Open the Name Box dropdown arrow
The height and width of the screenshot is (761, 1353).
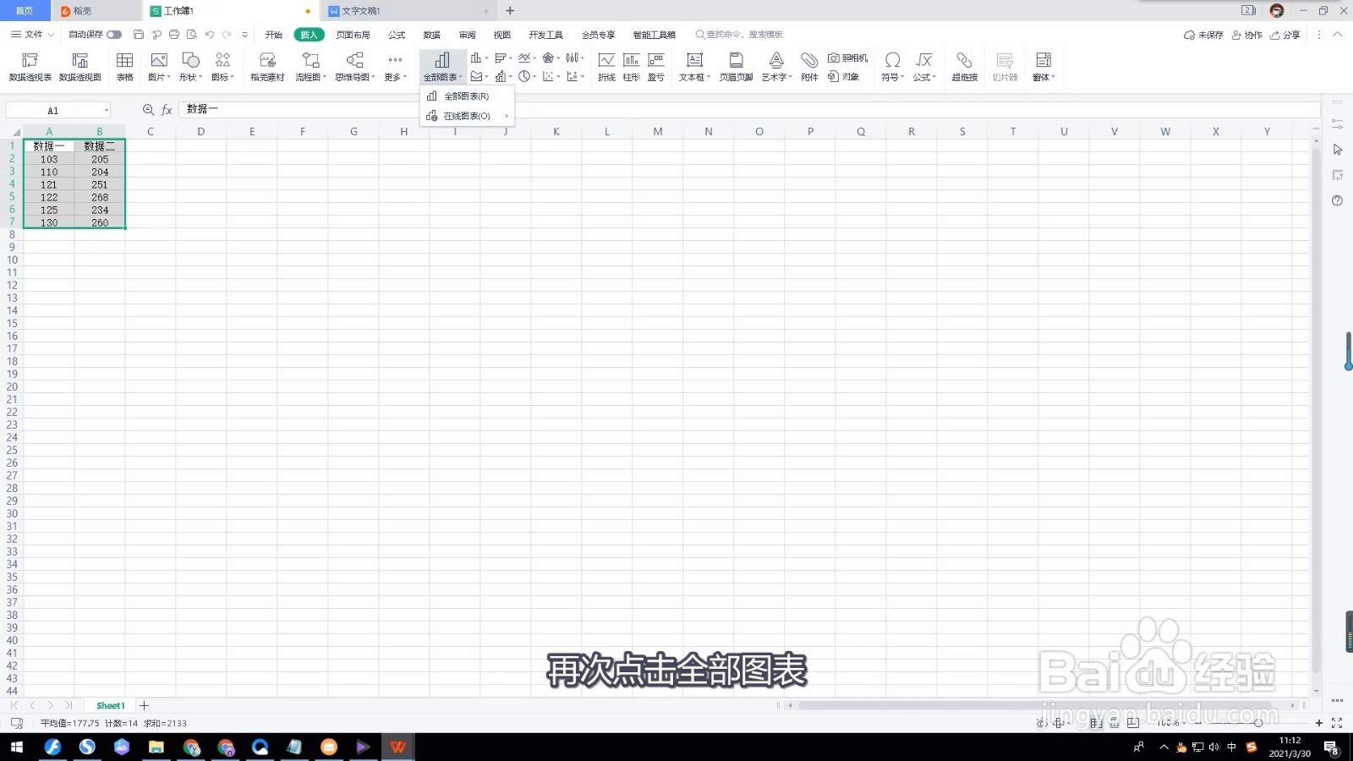coord(107,111)
